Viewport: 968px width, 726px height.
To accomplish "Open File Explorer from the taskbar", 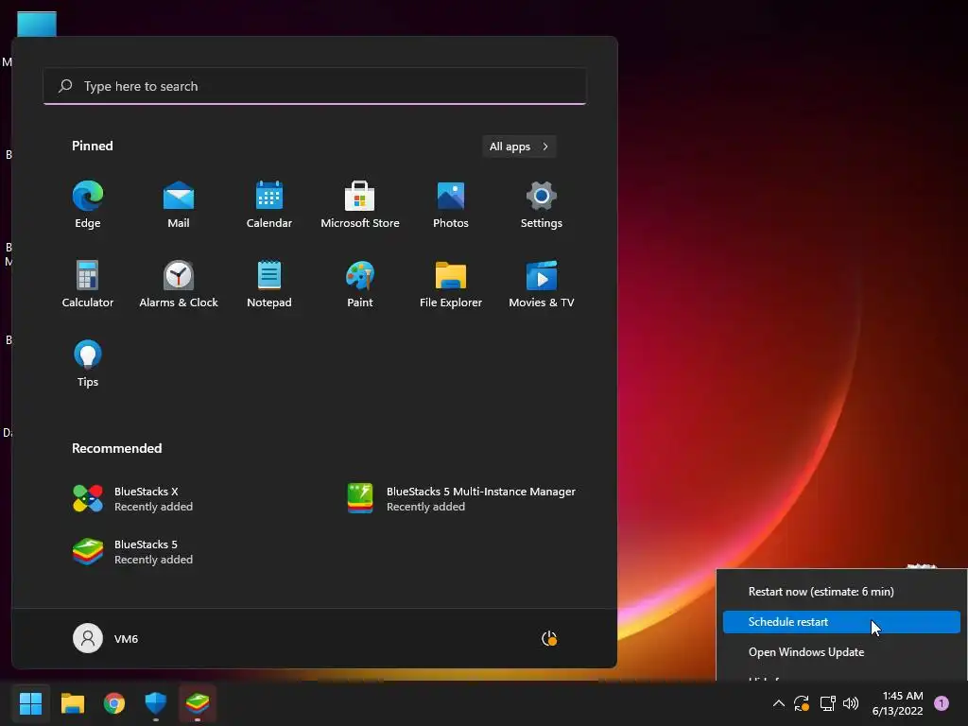I will pyautogui.click(x=72, y=702).
